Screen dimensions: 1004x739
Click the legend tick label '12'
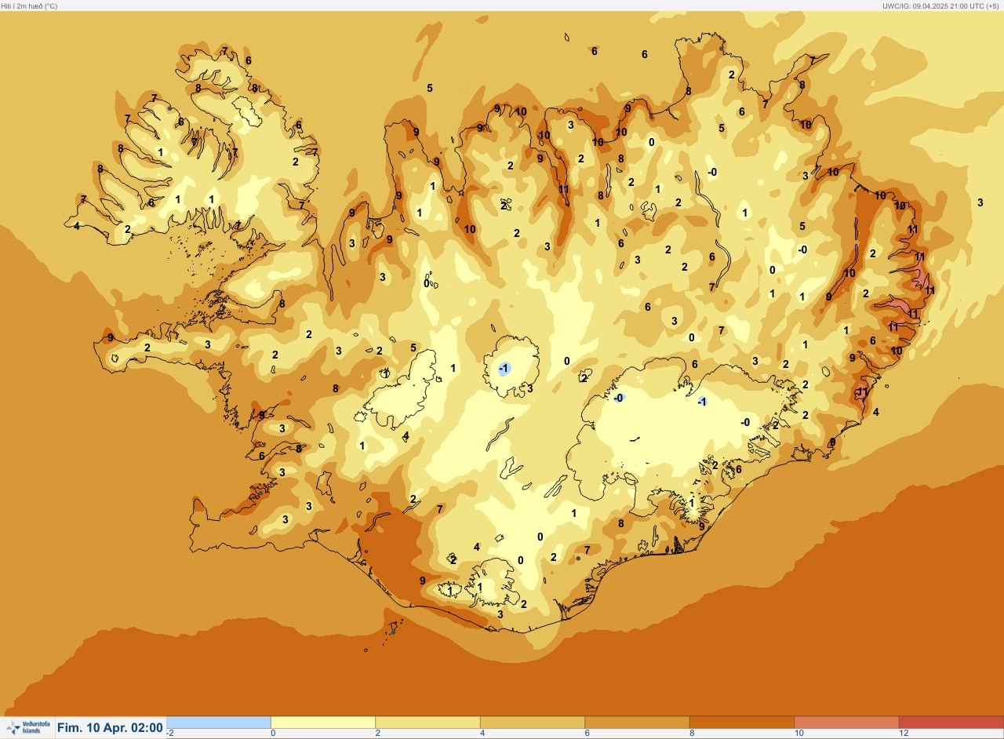(904, 733)
